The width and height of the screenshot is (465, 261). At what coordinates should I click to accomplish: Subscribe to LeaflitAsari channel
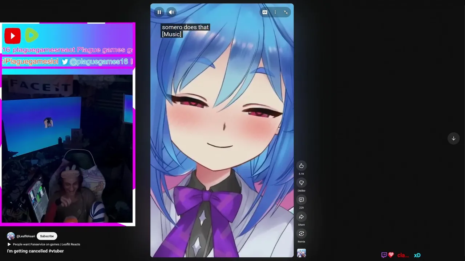47,236
